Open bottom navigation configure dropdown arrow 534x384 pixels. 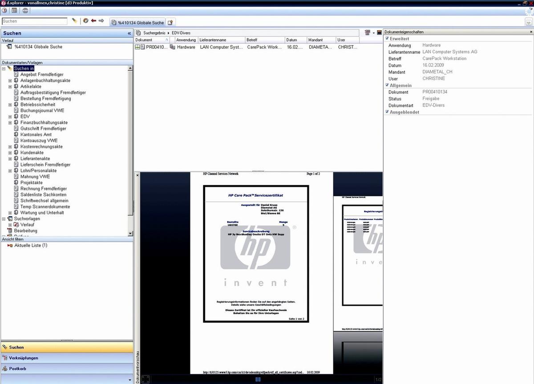coord(130,380)
